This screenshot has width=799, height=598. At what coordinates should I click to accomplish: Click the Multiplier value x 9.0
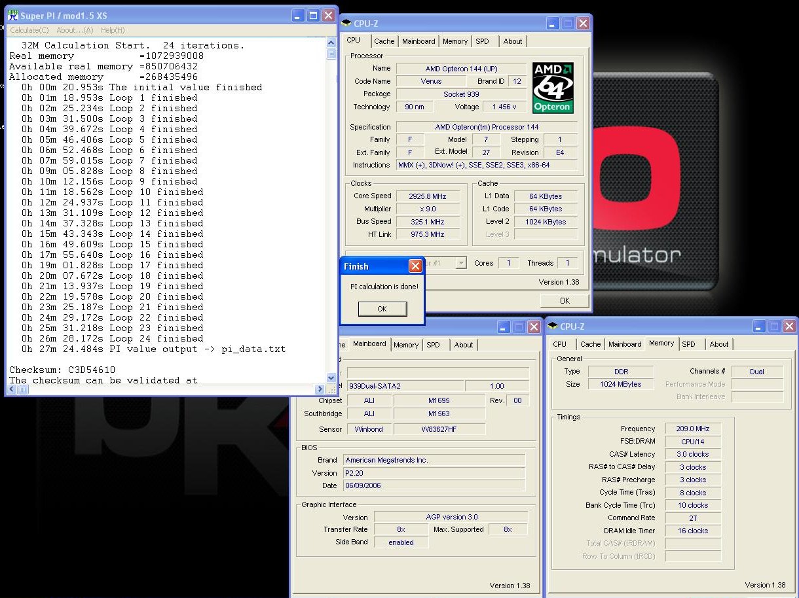coord(427,209)
